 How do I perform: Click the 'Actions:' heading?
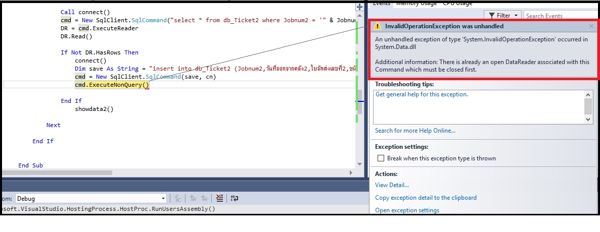click(x=387, y=173)
